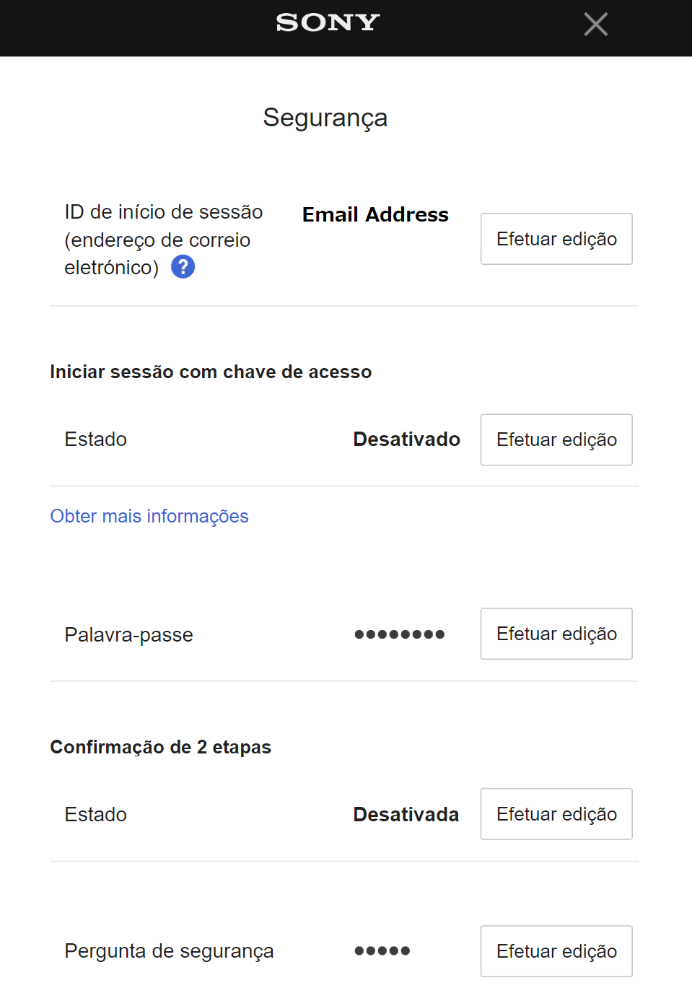
Task: Click the Pergunta de segurança label
Action: 169,951
